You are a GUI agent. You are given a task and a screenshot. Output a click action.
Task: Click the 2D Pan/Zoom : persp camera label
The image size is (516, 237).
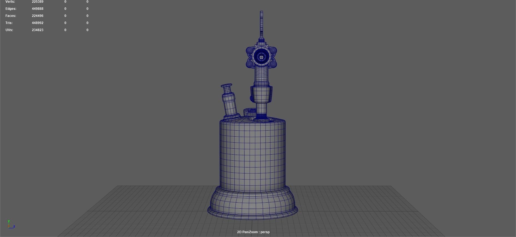click(253, 232)
